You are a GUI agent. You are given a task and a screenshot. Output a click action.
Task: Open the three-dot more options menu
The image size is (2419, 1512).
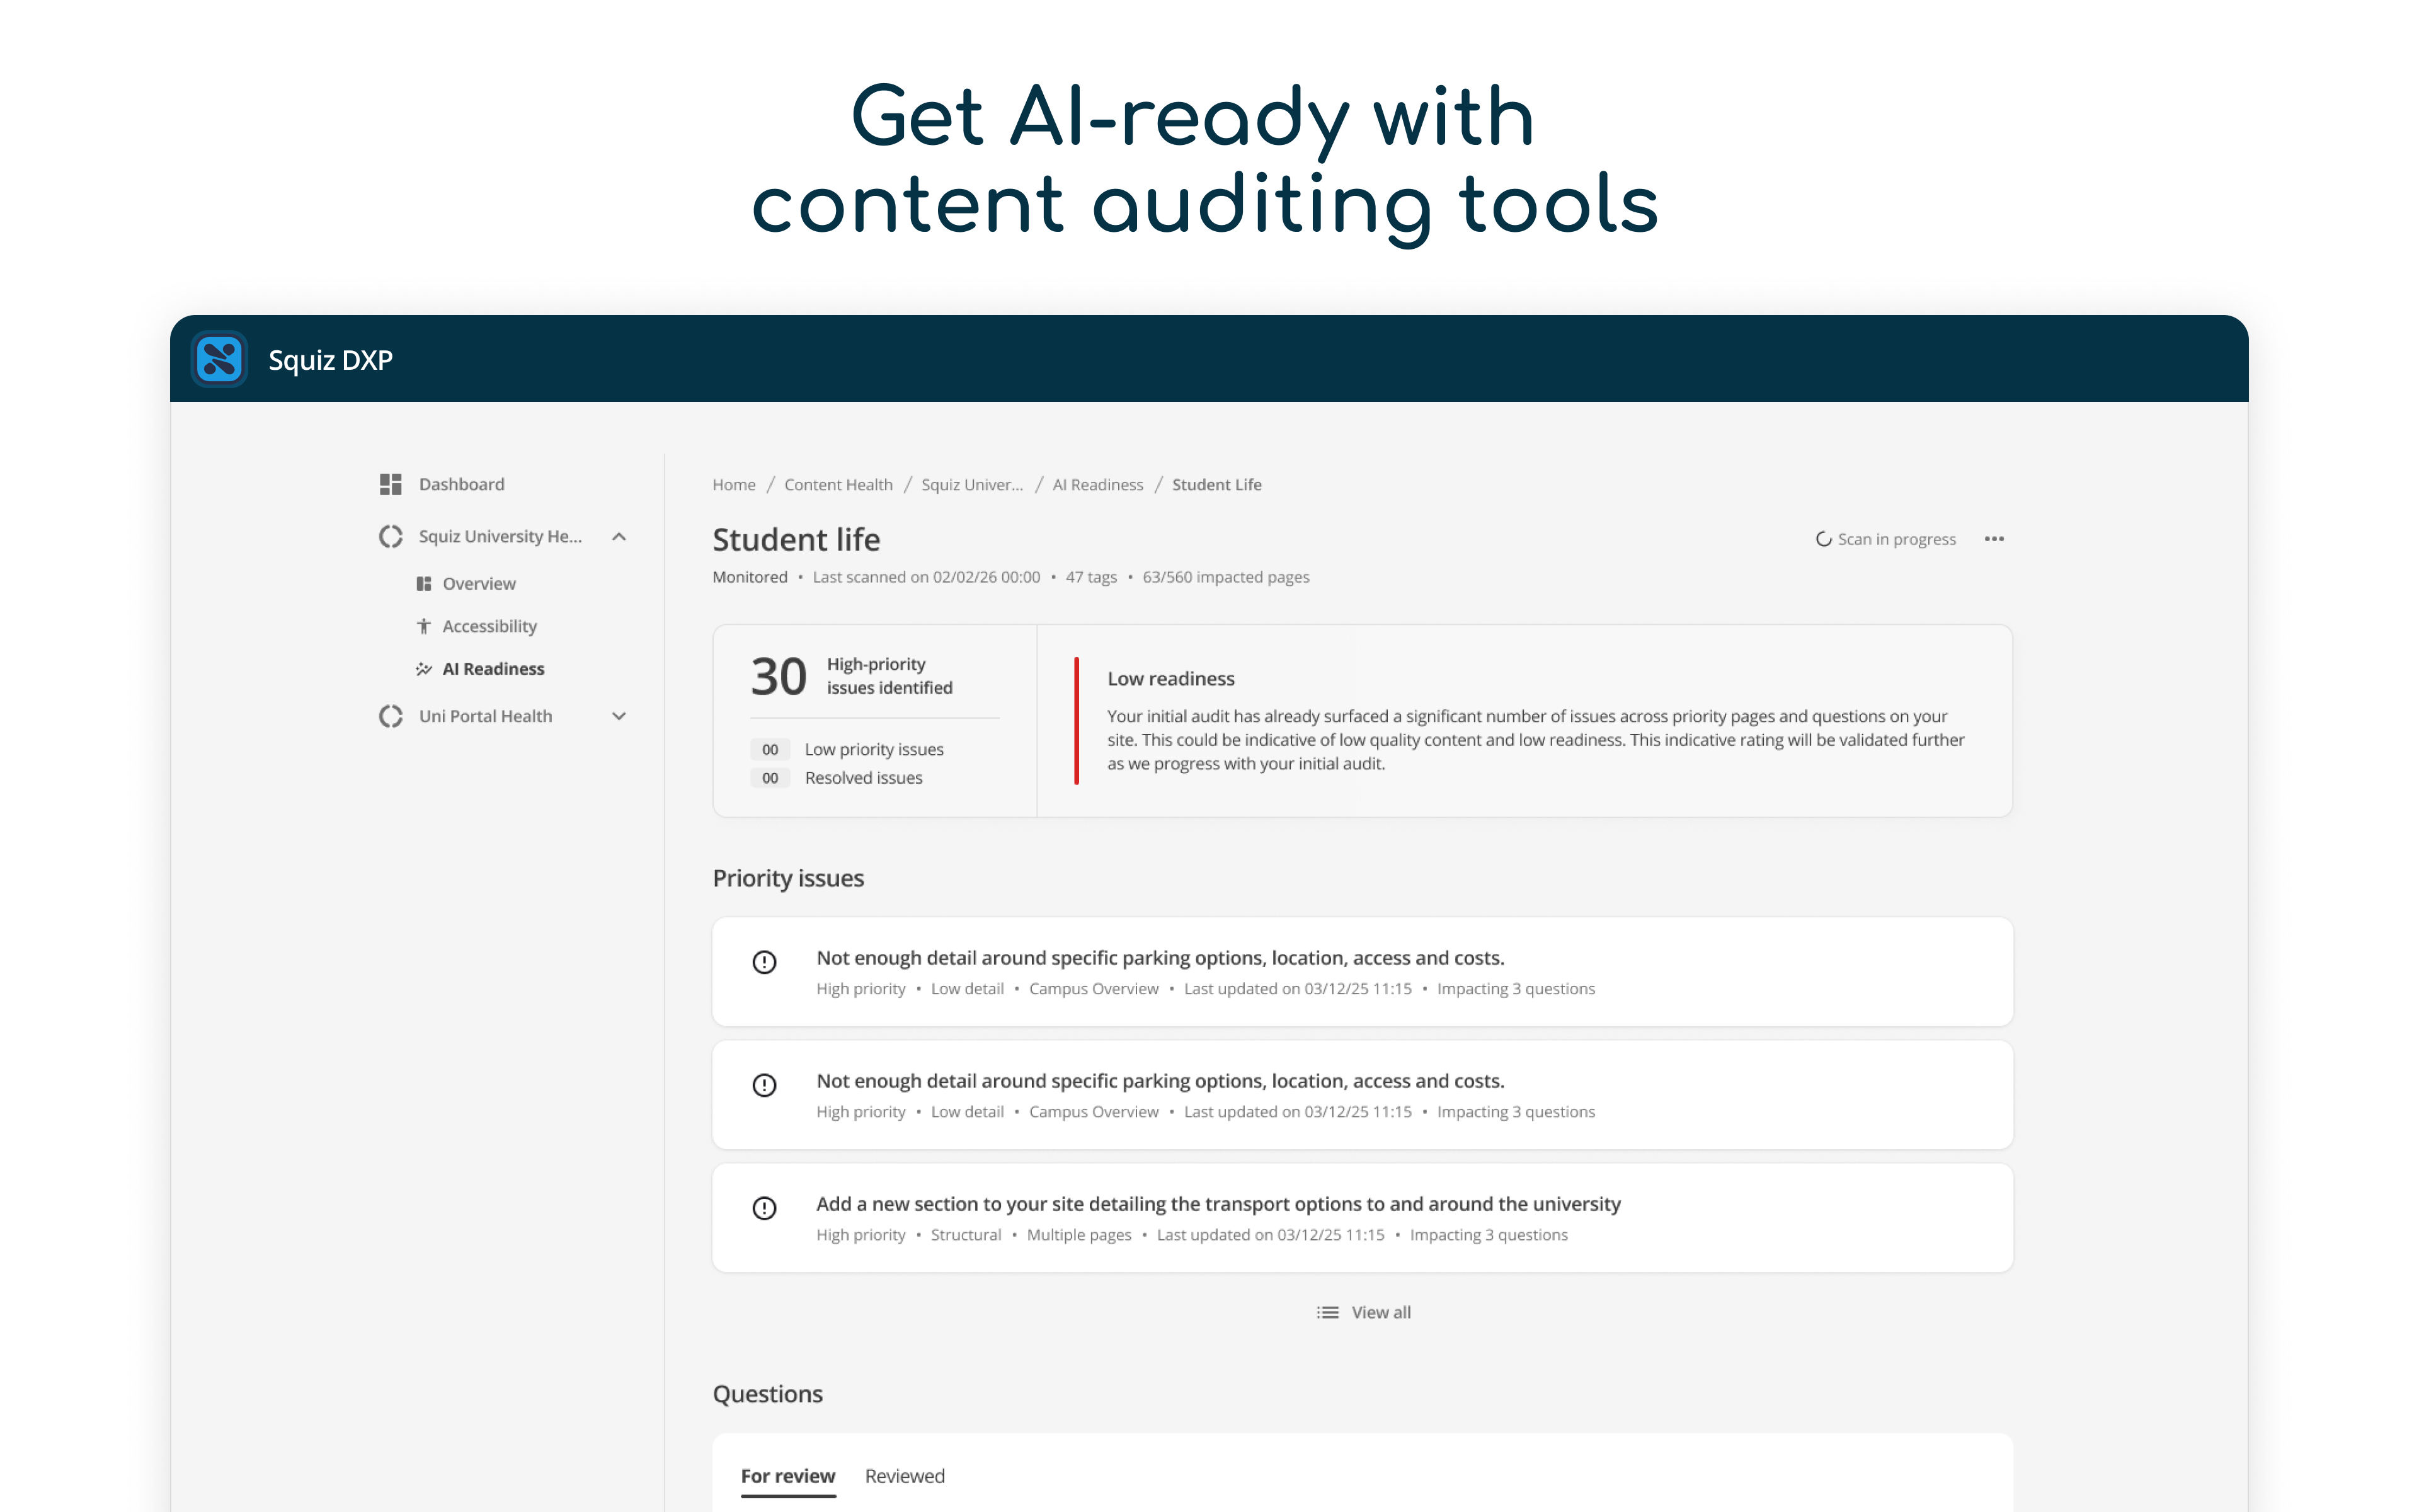pos(1994,539)
